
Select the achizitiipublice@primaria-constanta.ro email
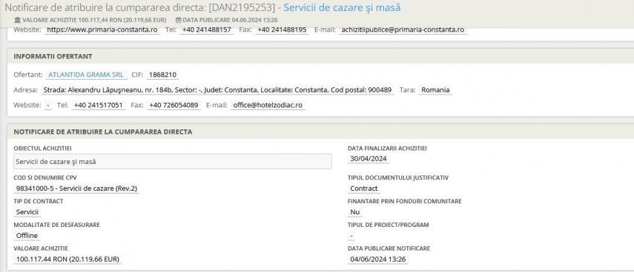pos(403,30)
